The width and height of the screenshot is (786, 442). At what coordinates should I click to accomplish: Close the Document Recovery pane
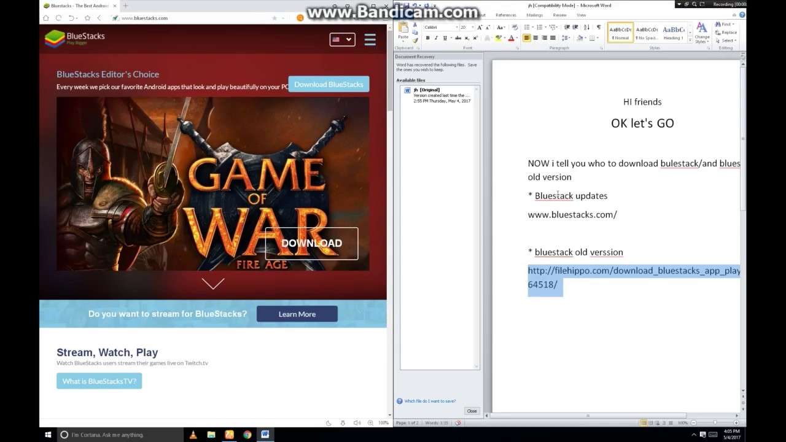tap(472, 411)
